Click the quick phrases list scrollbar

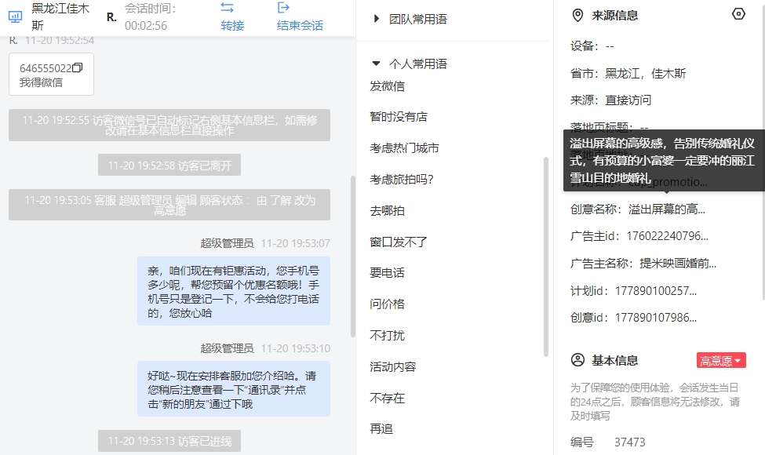tap(546, 257)
